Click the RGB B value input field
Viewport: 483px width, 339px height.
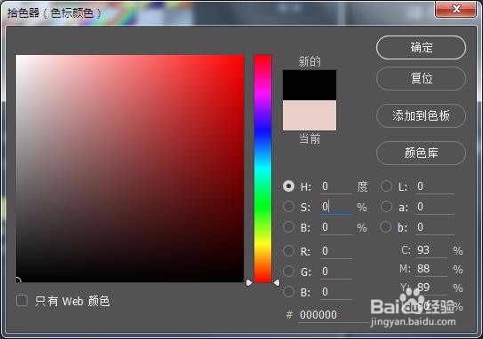tap(335, 292)
